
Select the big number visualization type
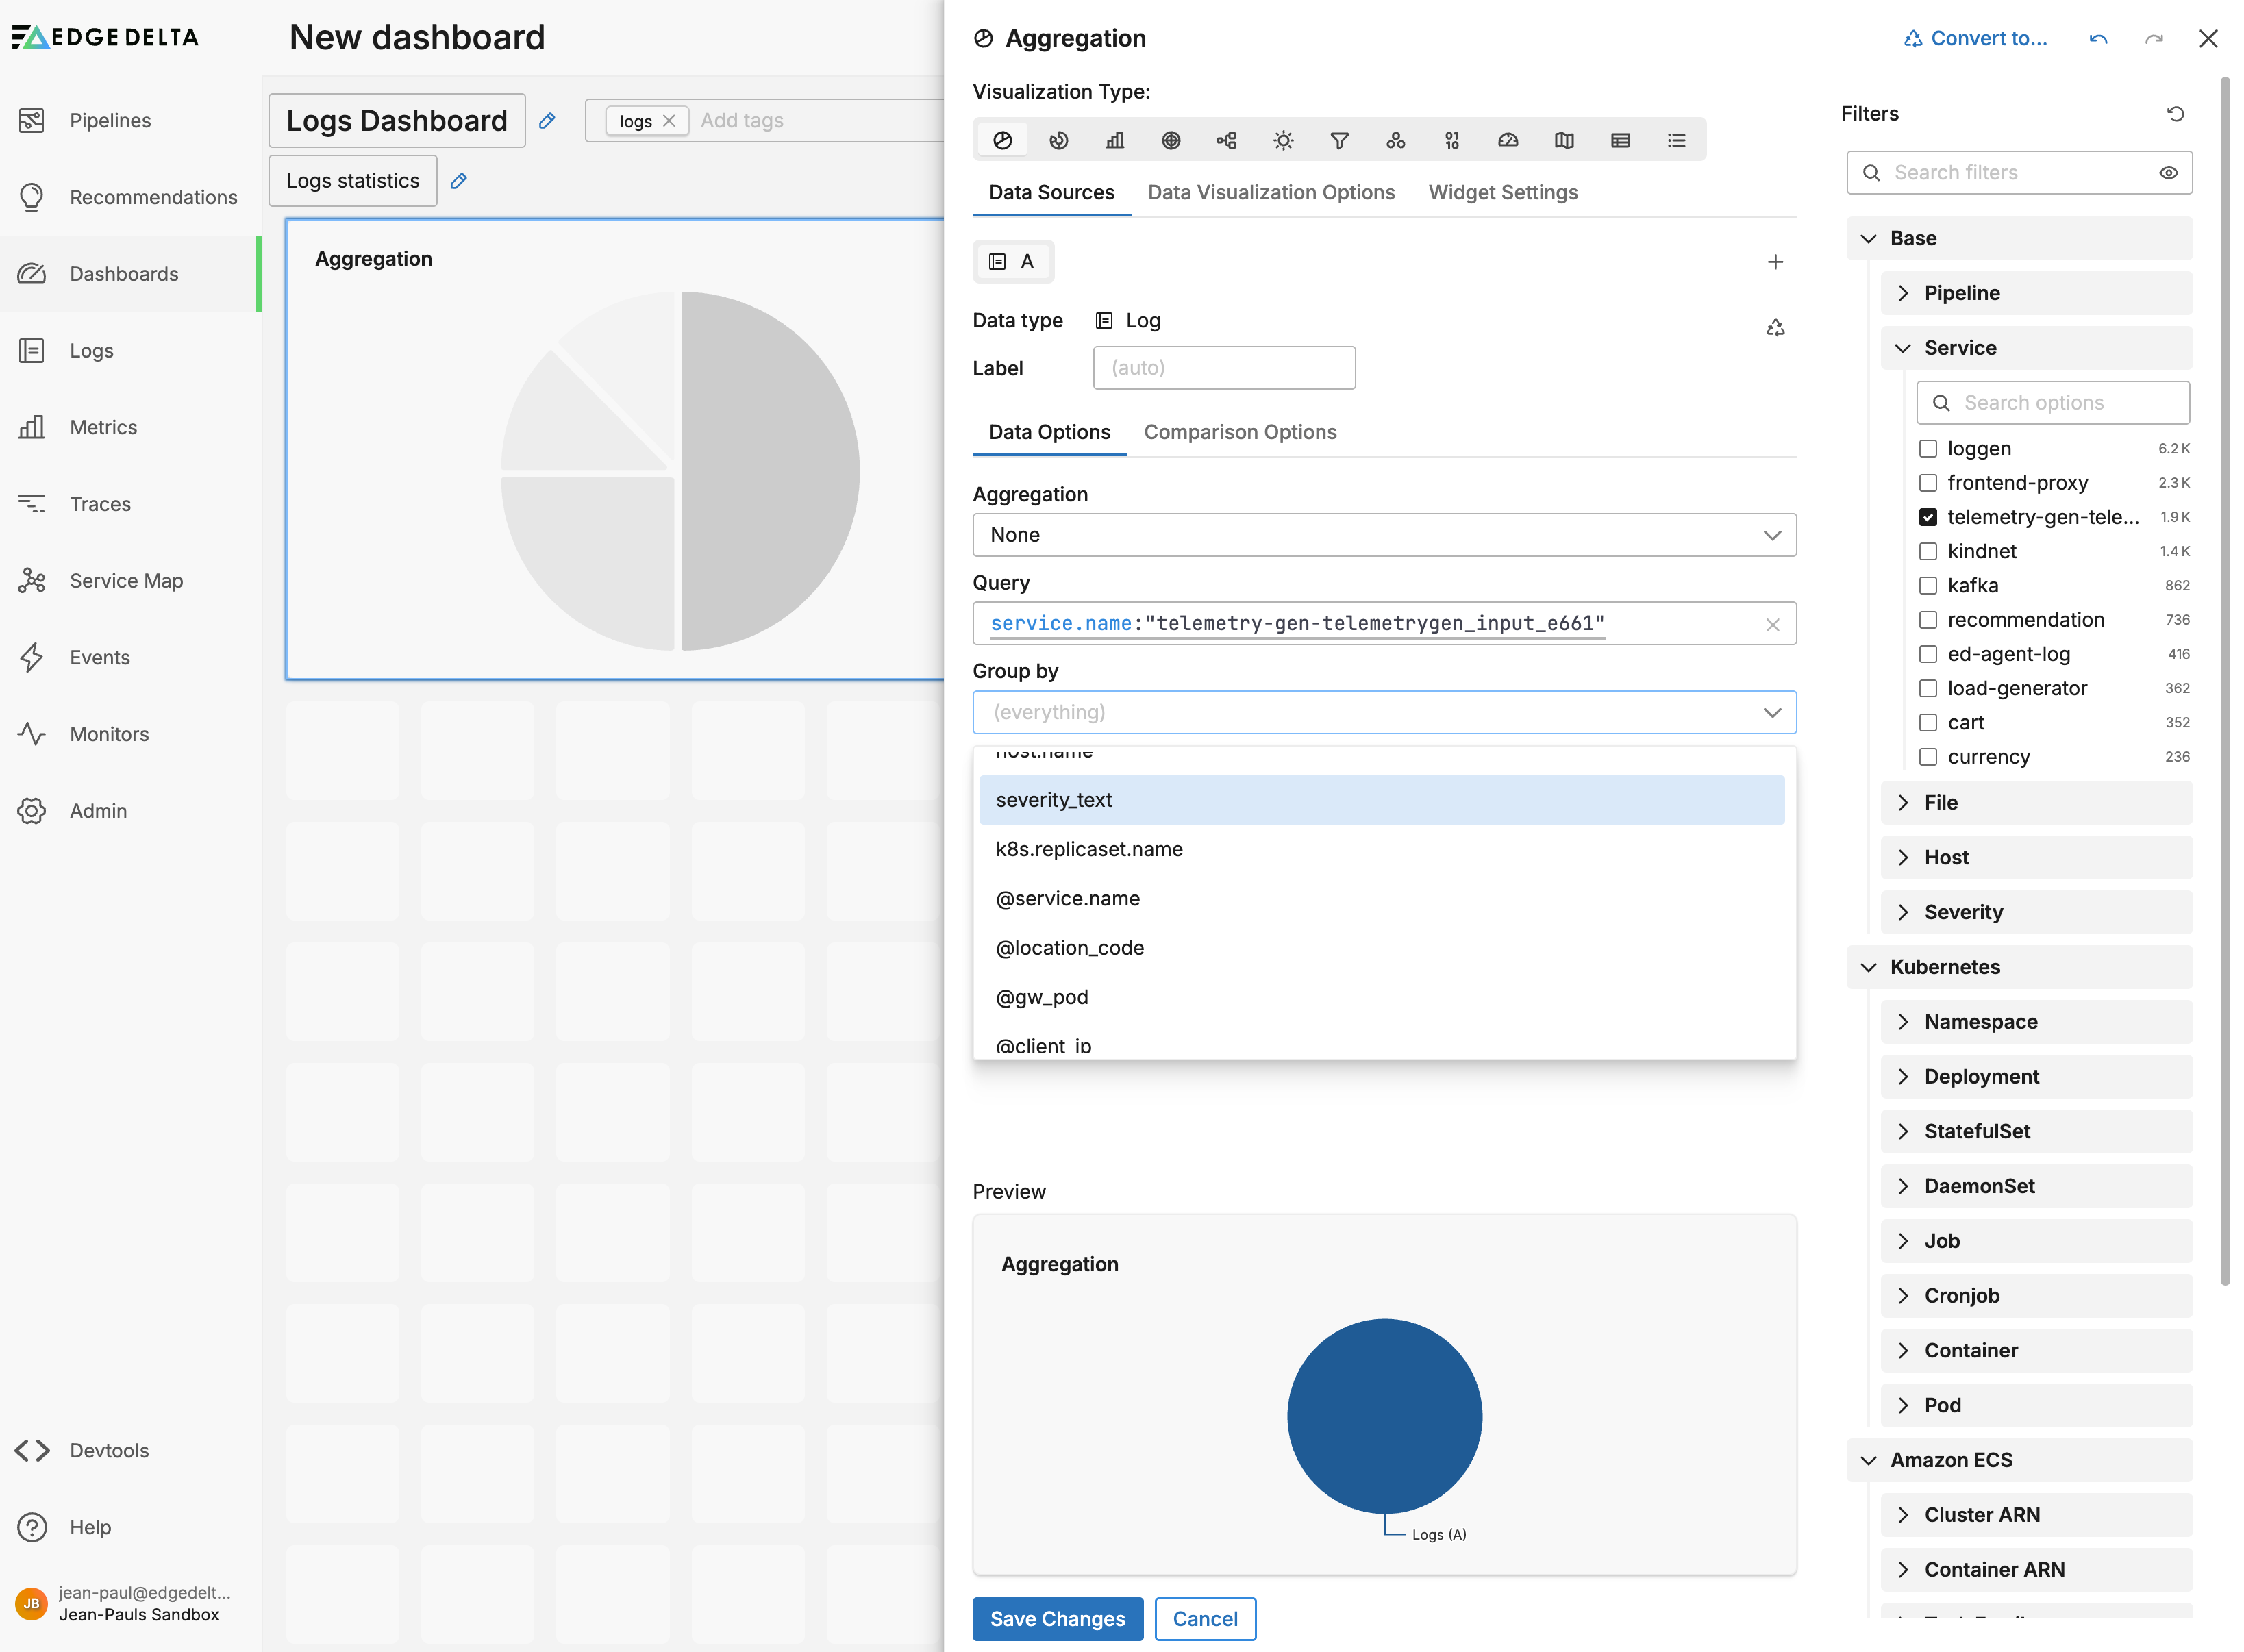click(1452, 141)
